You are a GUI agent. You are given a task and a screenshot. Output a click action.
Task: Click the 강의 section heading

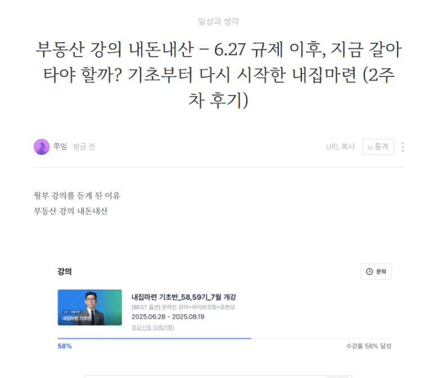click(x=65, y=271)
